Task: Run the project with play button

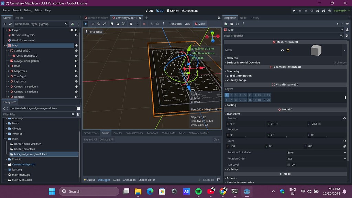Action: [294, 11]
